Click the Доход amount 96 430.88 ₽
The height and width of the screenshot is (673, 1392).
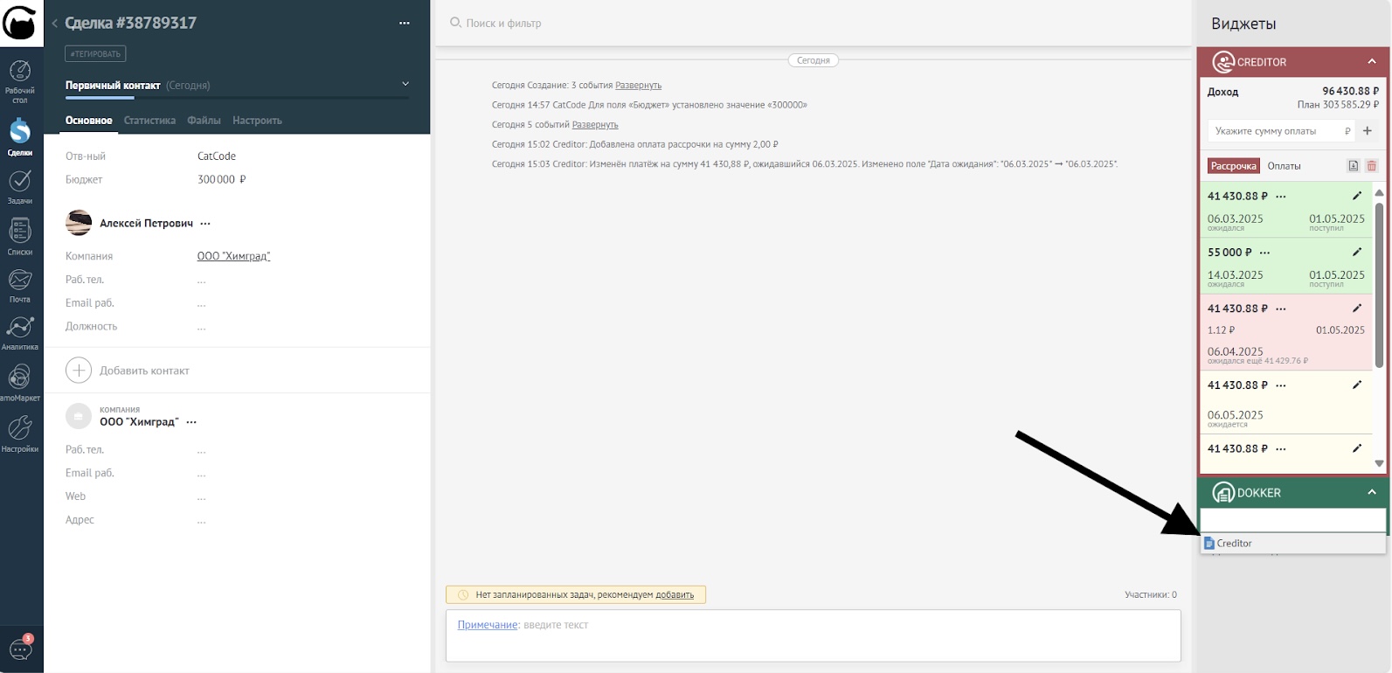[x=1350, y=91]
